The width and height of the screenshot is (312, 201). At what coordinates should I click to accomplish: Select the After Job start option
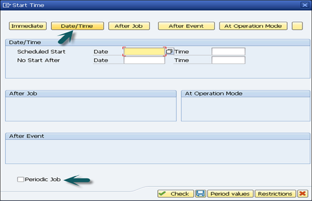coord(129,26)
